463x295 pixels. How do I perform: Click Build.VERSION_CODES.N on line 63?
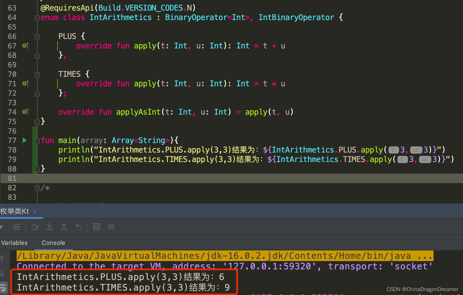click(x=145, y=8)
